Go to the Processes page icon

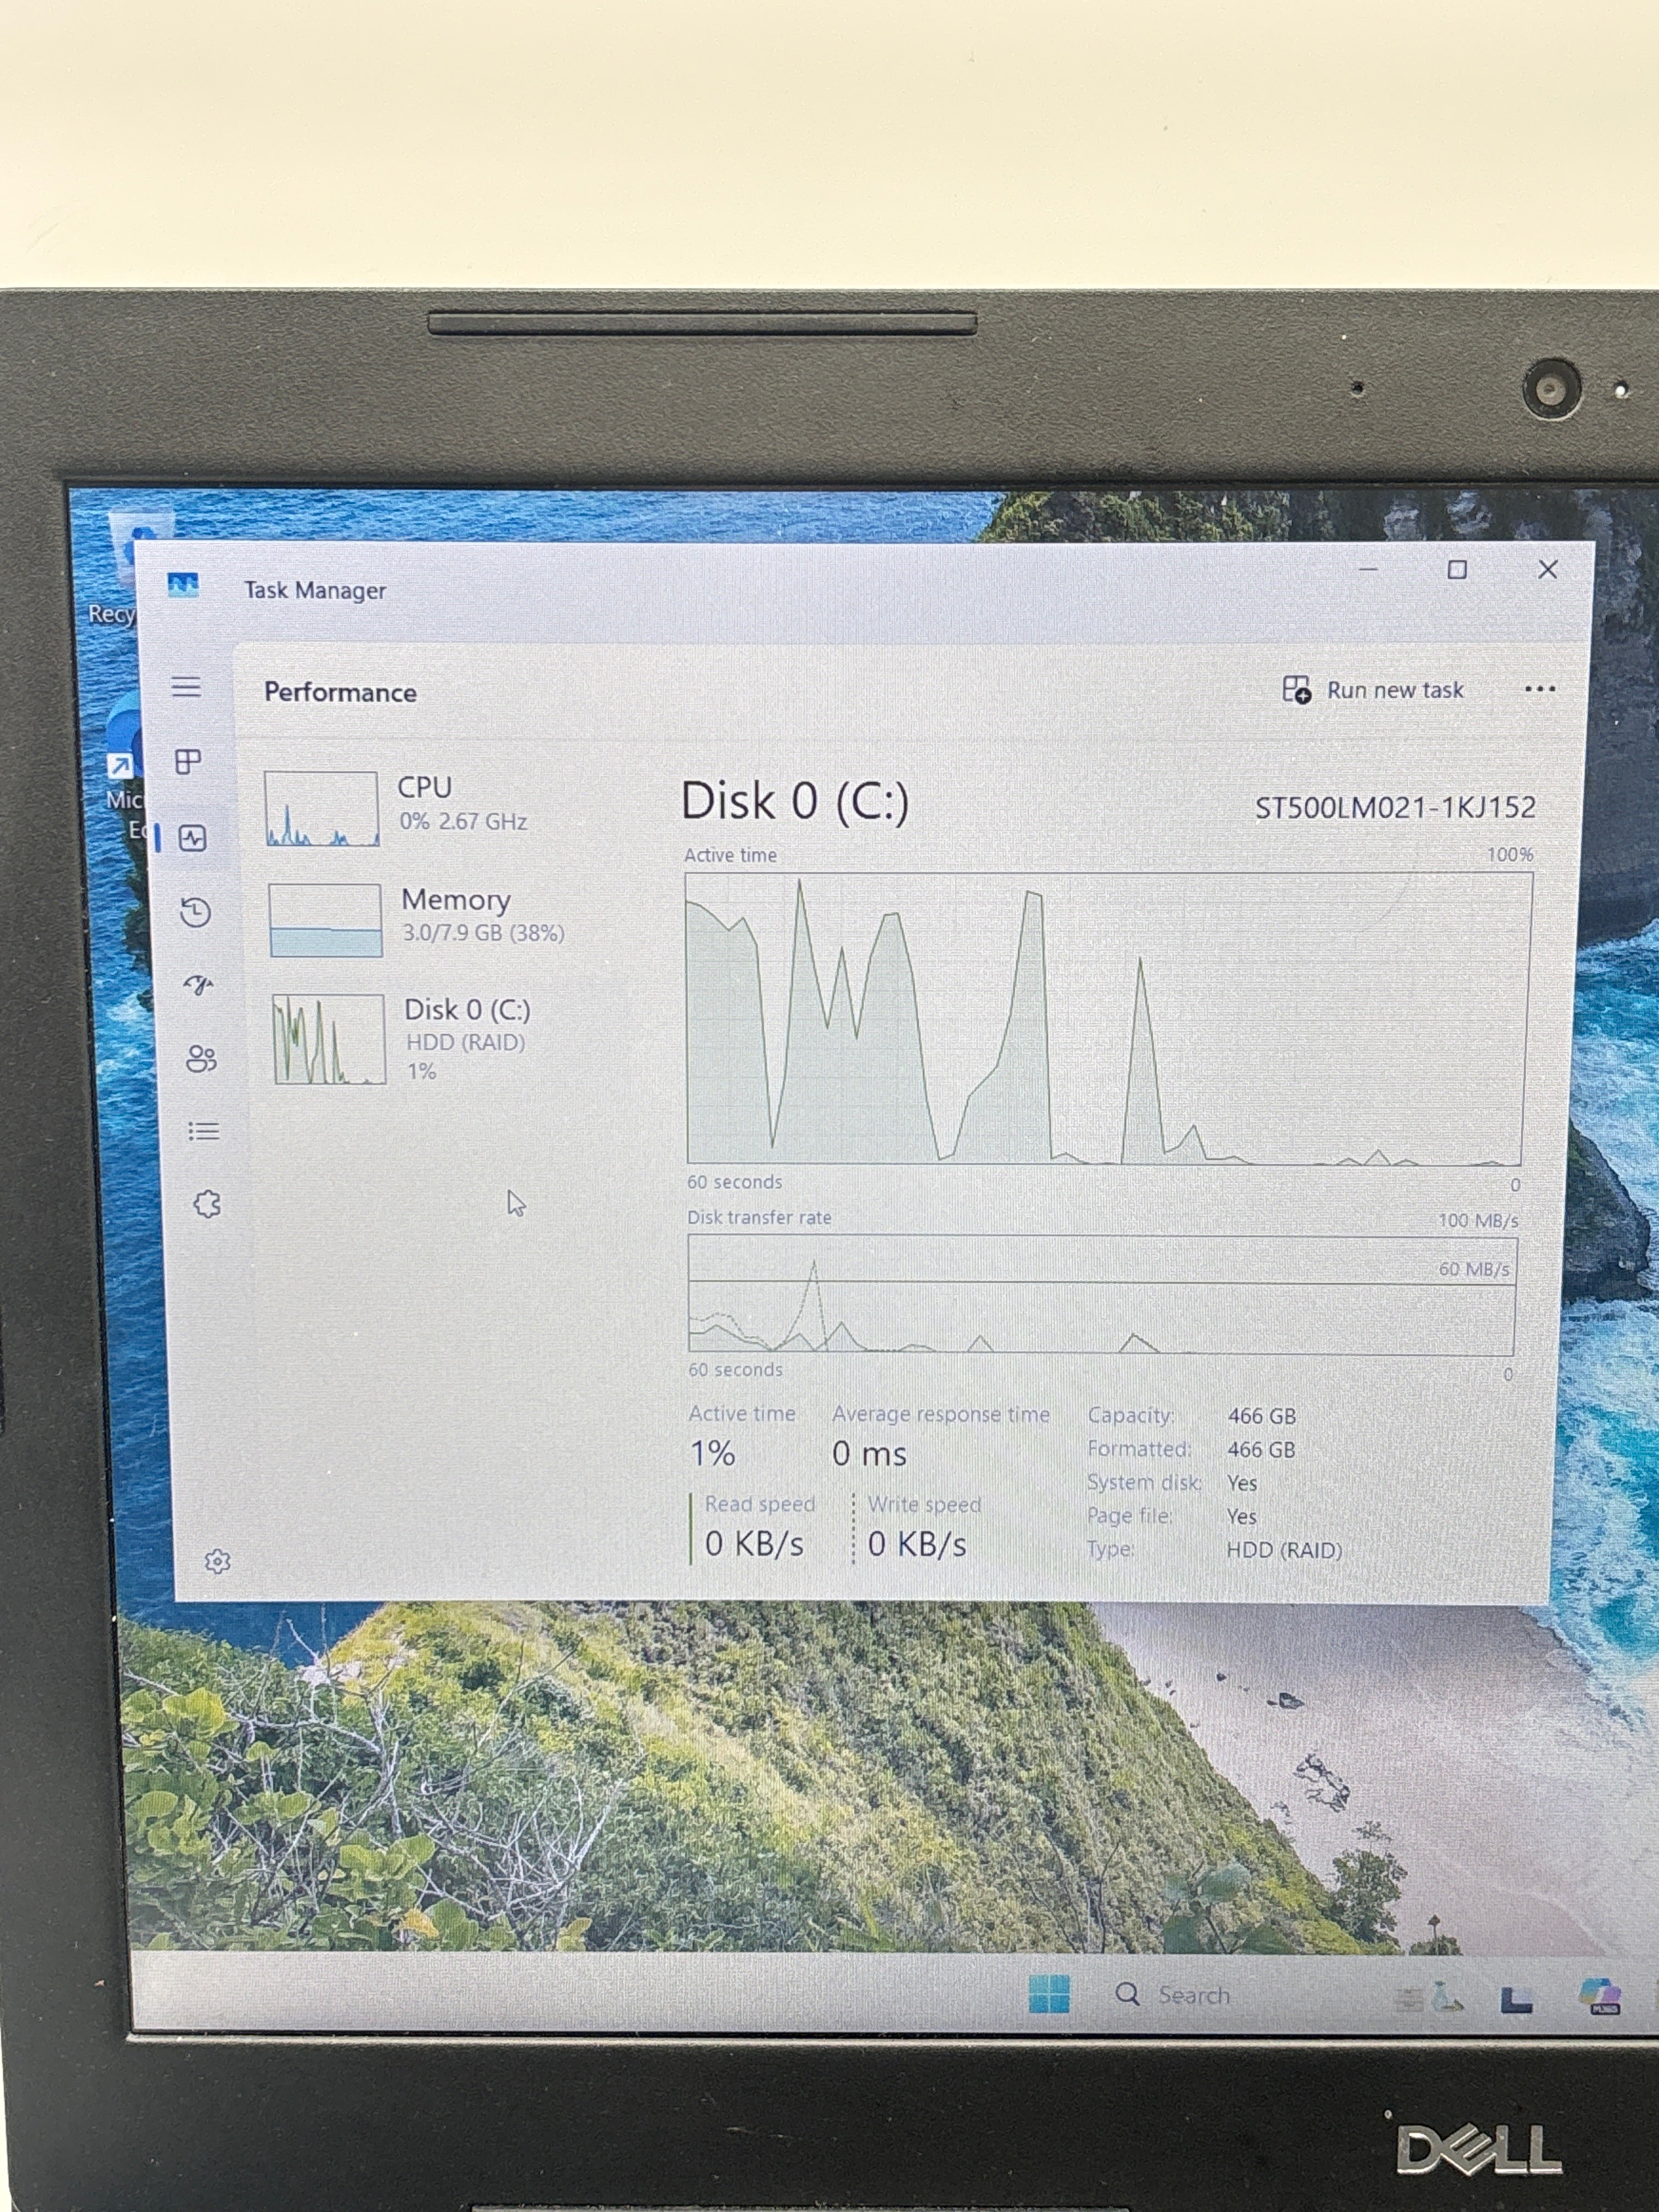click(188, 761)
